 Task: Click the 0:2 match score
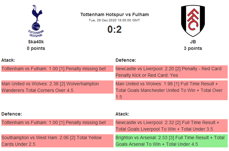tap(114, 30)
